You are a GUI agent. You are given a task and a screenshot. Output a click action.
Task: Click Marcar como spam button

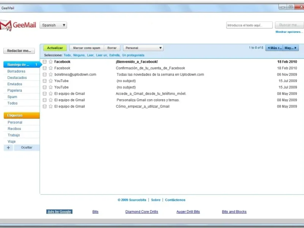click(87, 48)
